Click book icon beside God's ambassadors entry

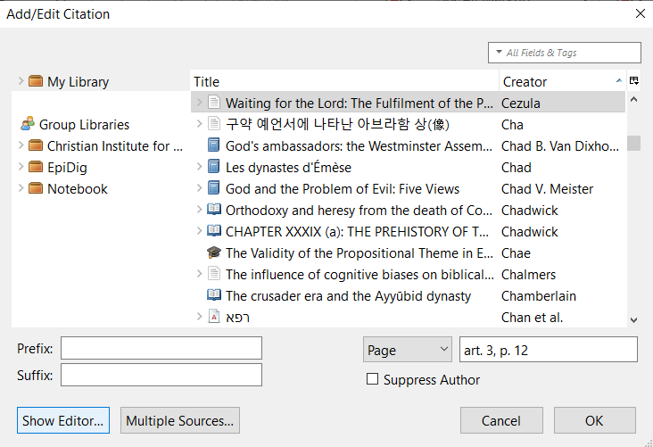[x=214, y=146]
